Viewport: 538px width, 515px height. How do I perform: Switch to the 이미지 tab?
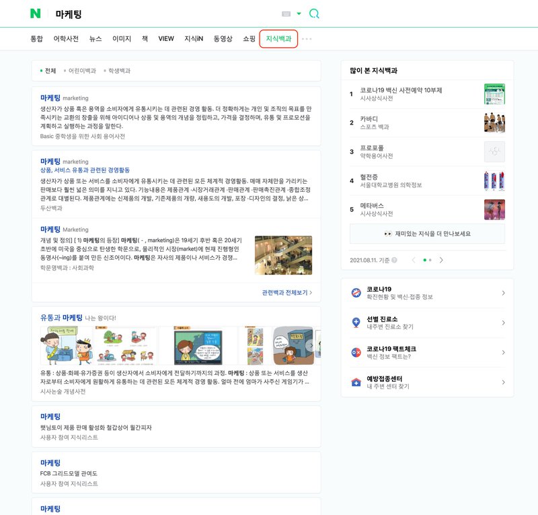pos(122,39)
